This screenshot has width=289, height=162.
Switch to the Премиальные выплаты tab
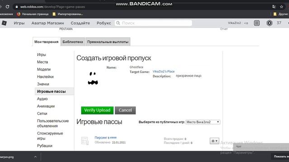pos(108,42)
